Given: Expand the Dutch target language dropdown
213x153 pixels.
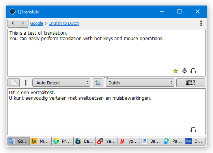Looking at the screenshot, I should 140,83.
